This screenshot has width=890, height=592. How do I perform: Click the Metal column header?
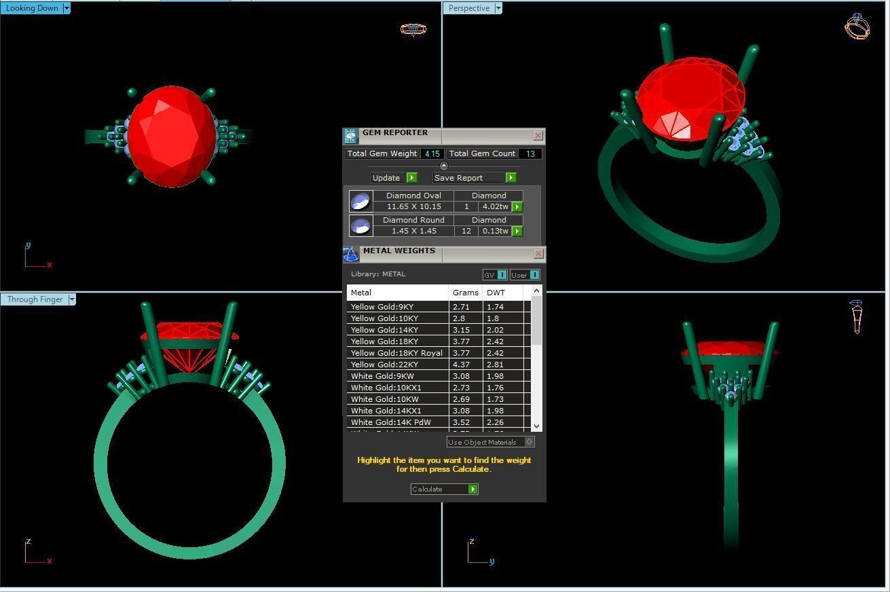pyautogui.click(x=398, y=293)
